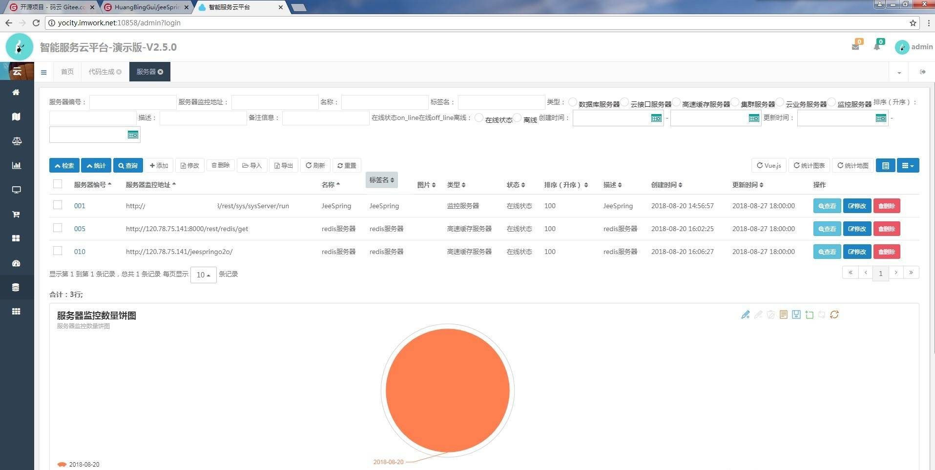Open the shopping cart sidebar icon

tap(16, 214)
